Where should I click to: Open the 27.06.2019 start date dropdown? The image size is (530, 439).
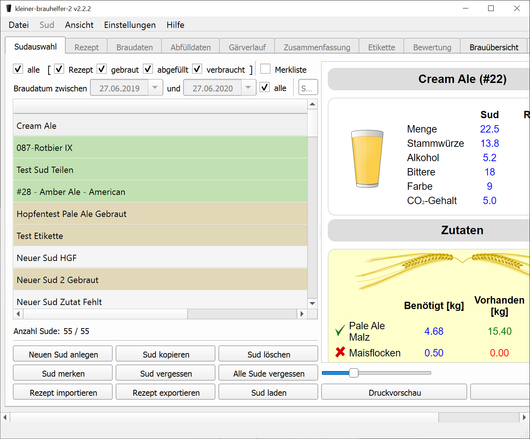point(155,88)
